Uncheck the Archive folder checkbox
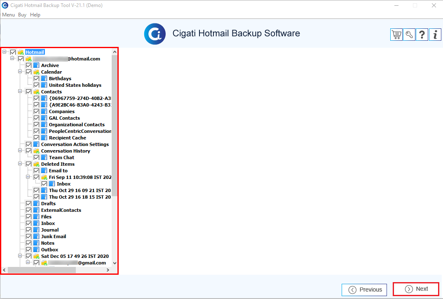Image resolution: width=443 pixels, height=299 pixels. click(x=28, y=65)
